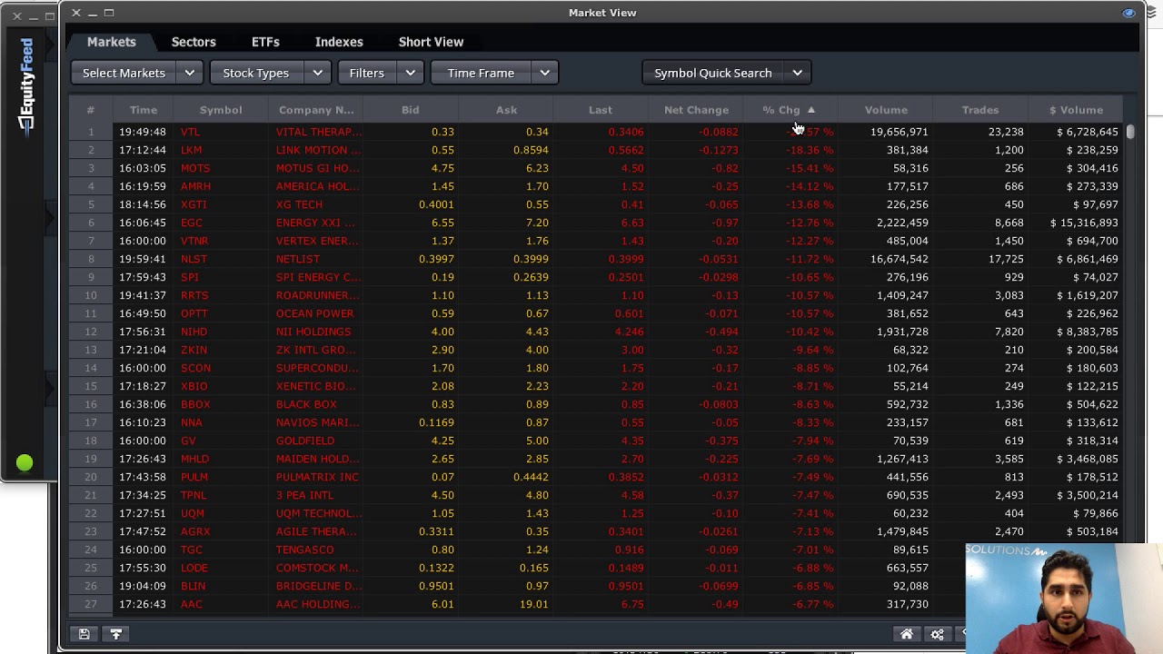Viewport: 1163px width, 654px height.
Task: Click the home icon at bottom right
Action: 906,634
